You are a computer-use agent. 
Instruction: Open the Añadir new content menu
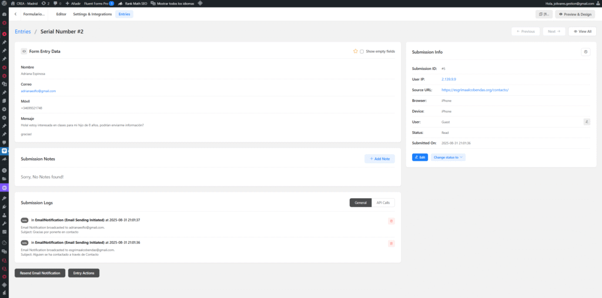pyautogui.click(x=72, y=4)
